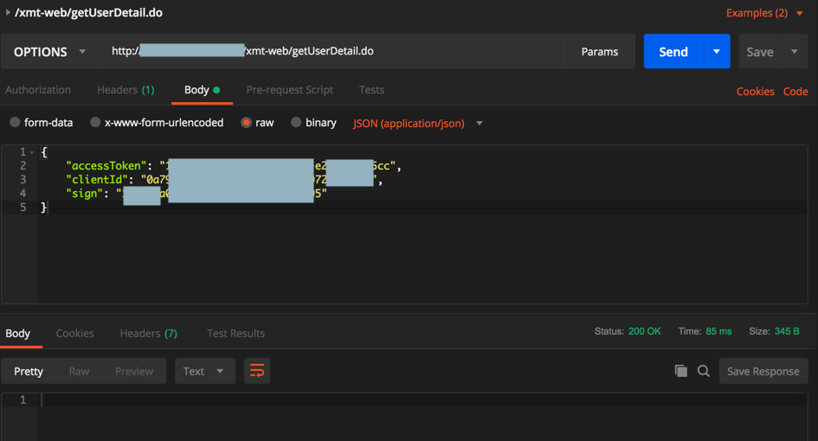The height and width of the screenshot is (441, 818).
Task: Copy response body to clipboard icon
Action: pos(681,371)
